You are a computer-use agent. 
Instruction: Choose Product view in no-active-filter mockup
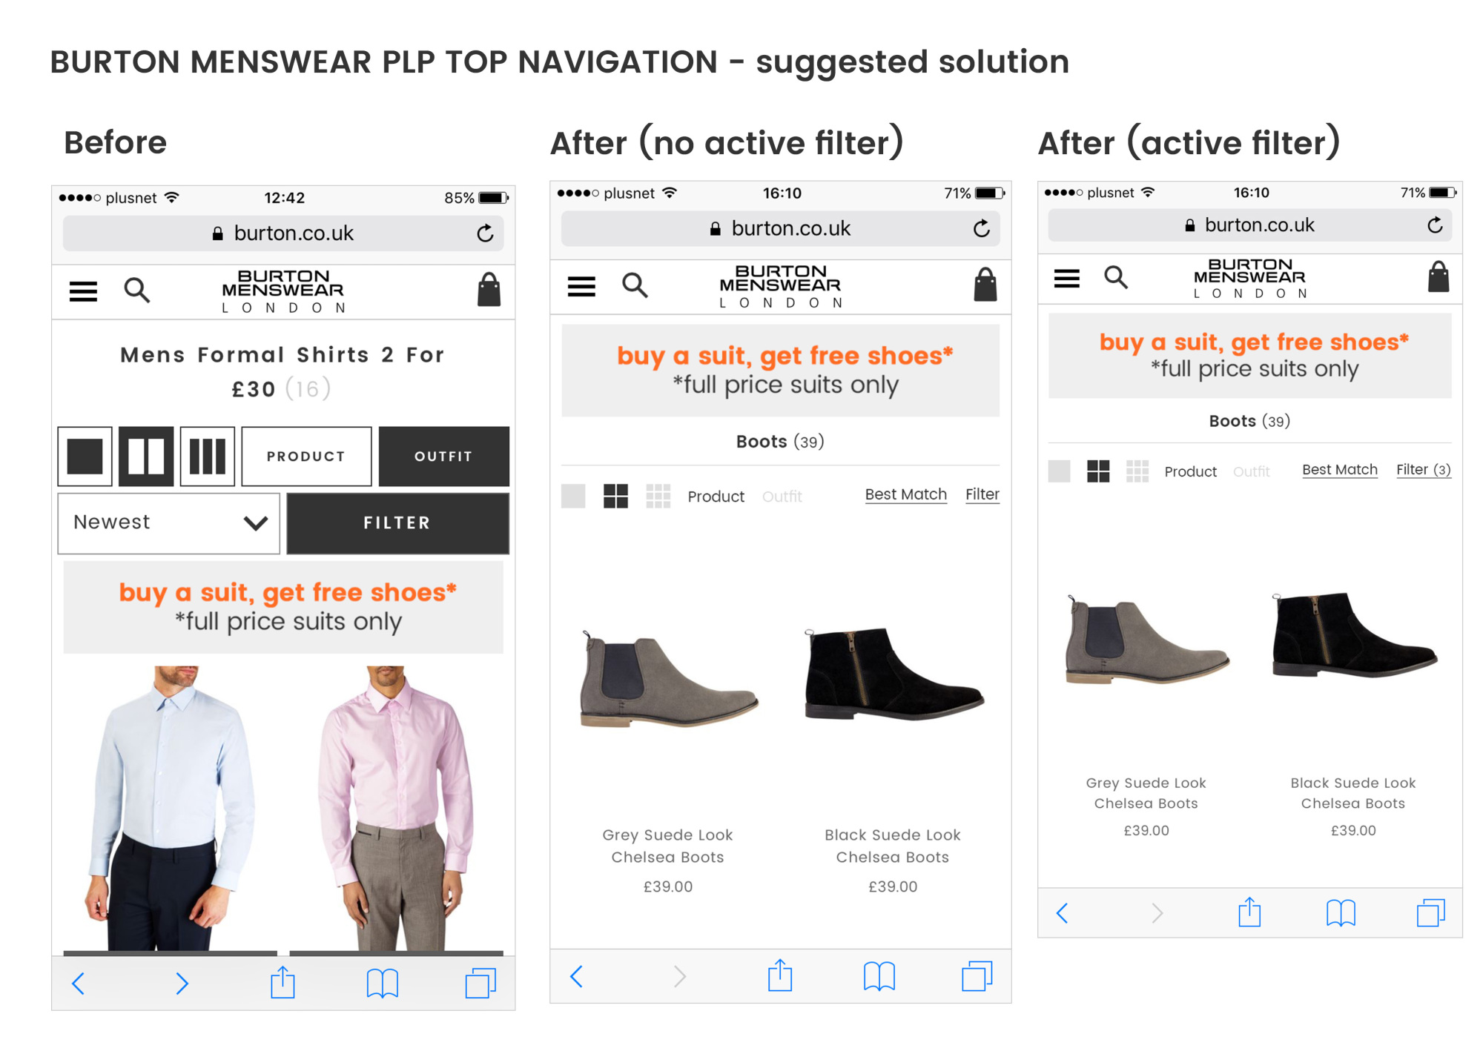coord(716,497)
